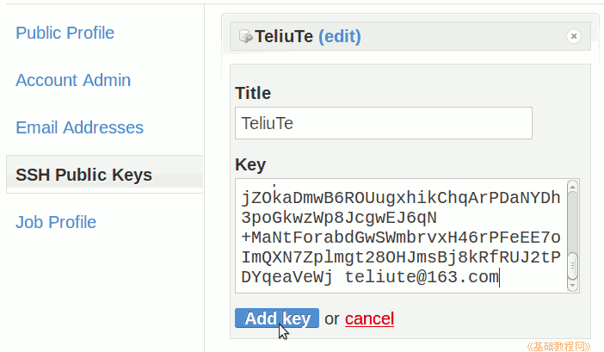Screen dimensions: 604x352
Task: Click the Key box scrollbar thumb
Action: 572,262
